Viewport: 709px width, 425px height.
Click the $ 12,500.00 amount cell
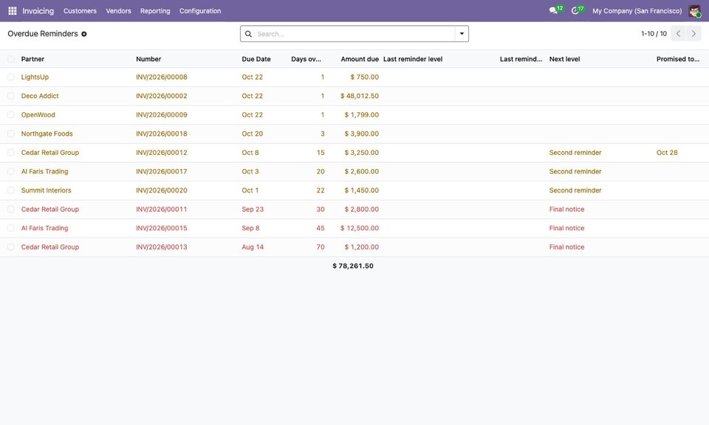[x=360, y=229]
